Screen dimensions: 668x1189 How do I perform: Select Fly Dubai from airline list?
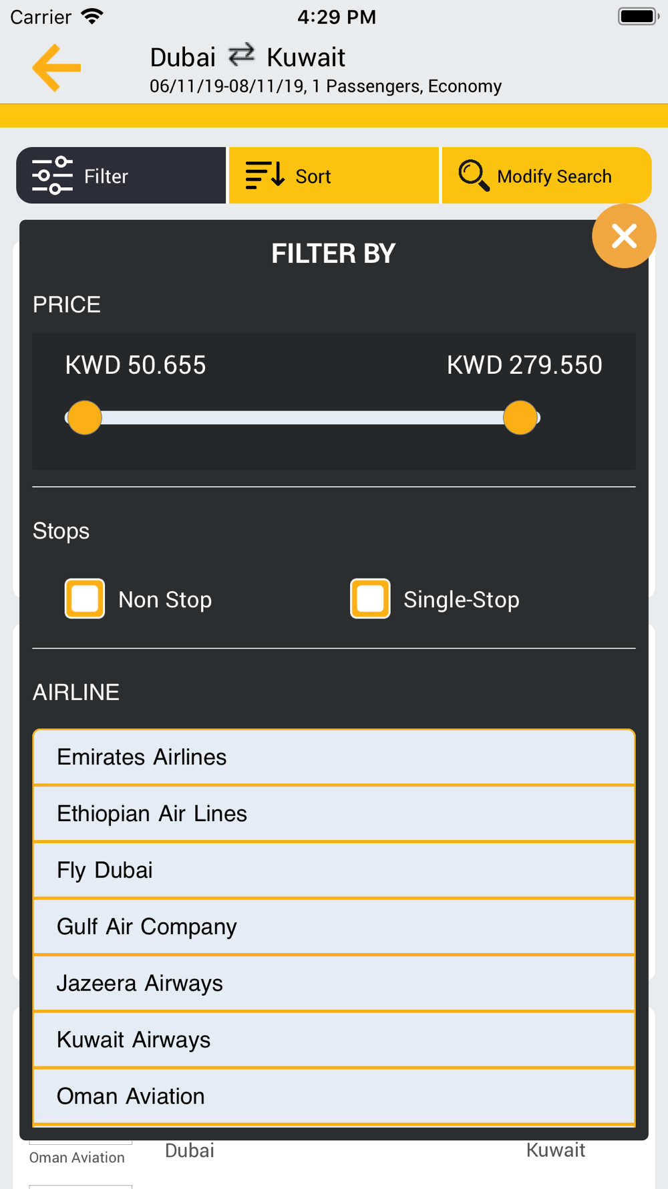pos(334,870)
